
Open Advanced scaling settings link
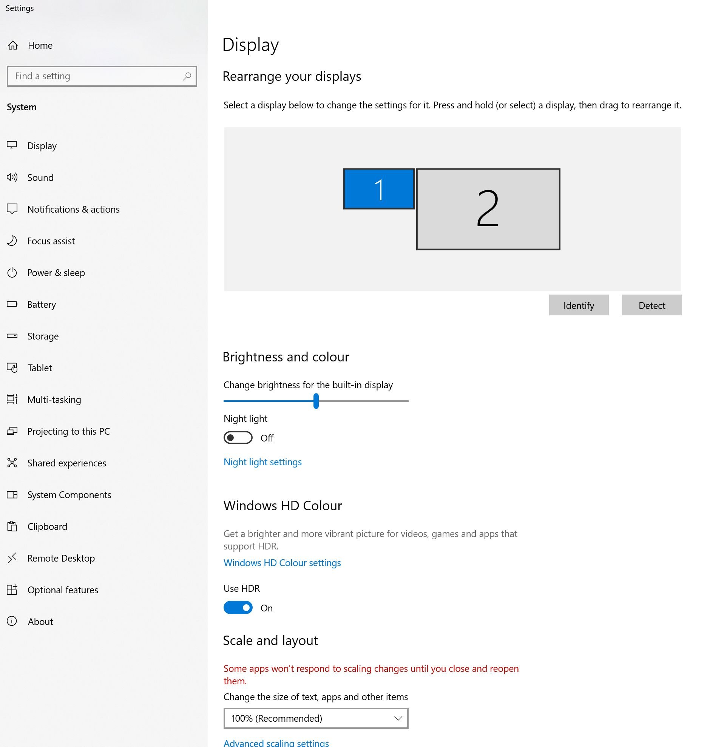pyautogui.click(x=276, y=742)
